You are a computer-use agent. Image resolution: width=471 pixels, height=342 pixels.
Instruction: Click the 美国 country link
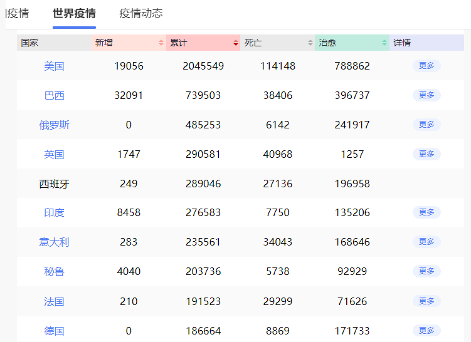[x=54, y=66]
